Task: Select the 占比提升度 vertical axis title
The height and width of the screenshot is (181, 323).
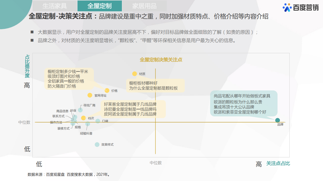Action: [x=27, y=66]
